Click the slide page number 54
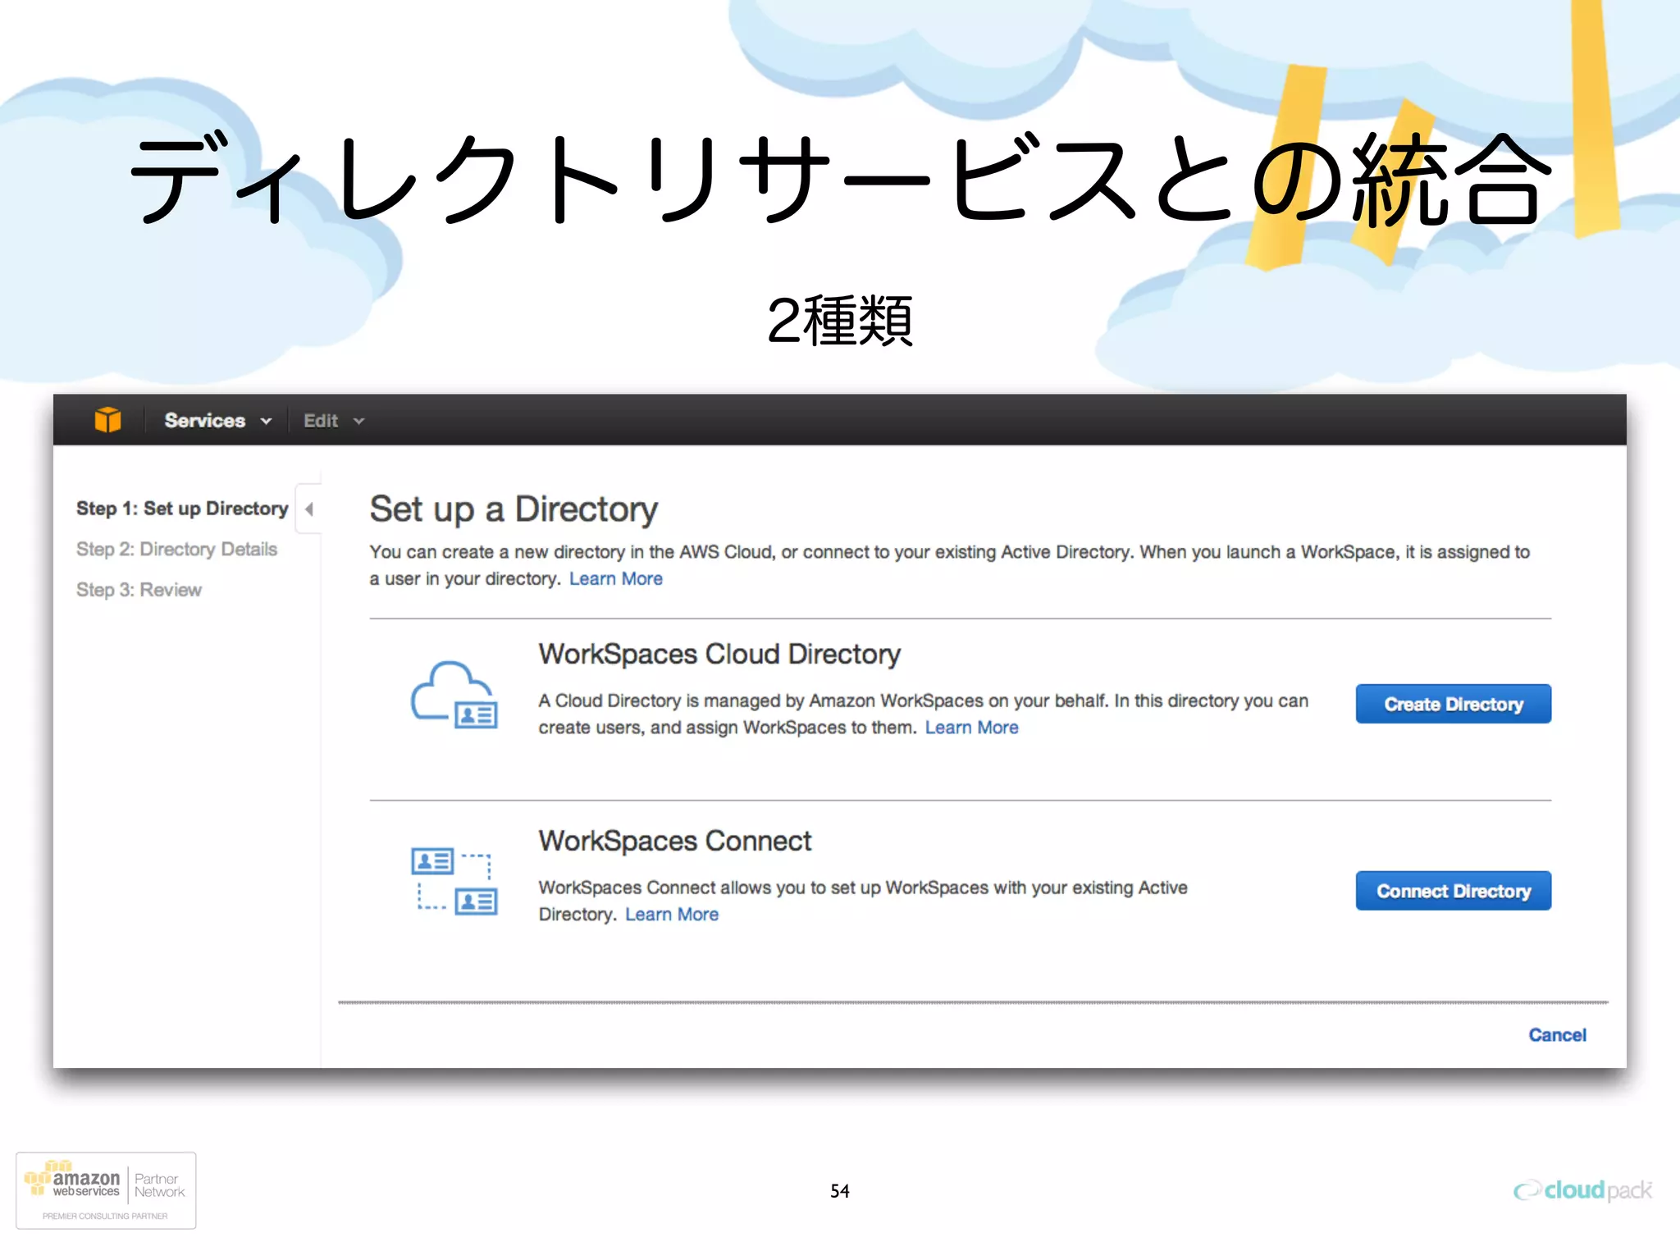 840,1191
